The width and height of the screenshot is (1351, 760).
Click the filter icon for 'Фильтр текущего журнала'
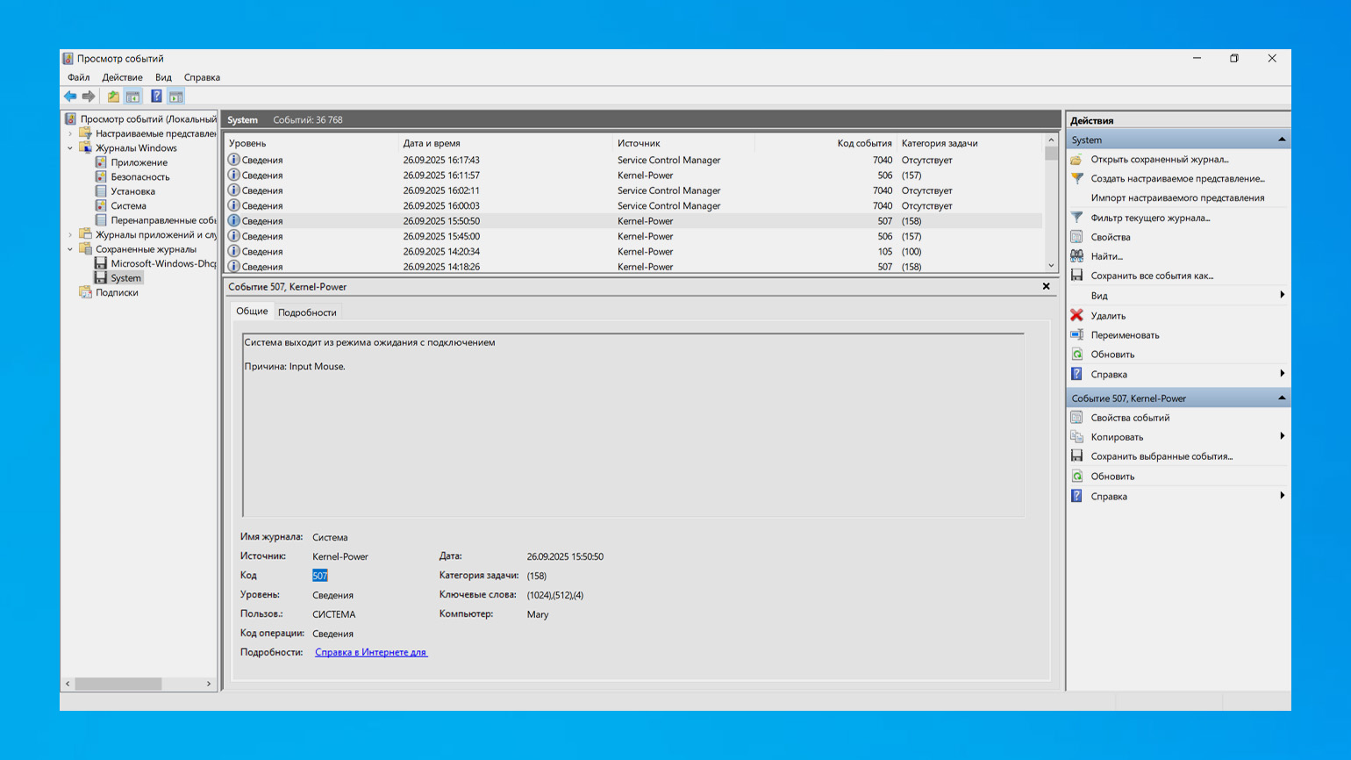point(1077,218)
